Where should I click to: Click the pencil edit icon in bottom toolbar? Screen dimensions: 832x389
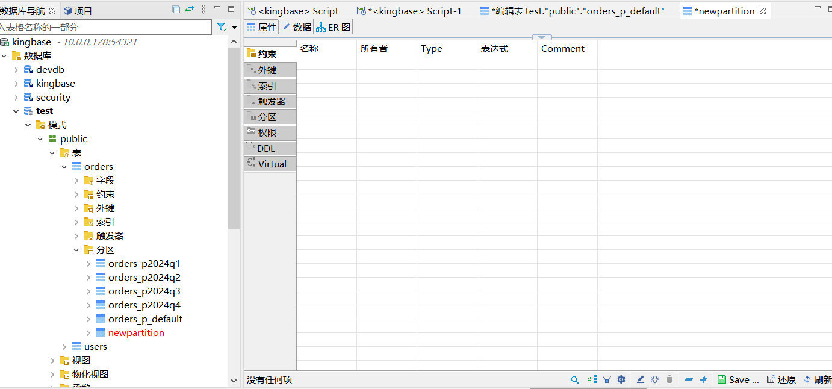click(641, 379)
